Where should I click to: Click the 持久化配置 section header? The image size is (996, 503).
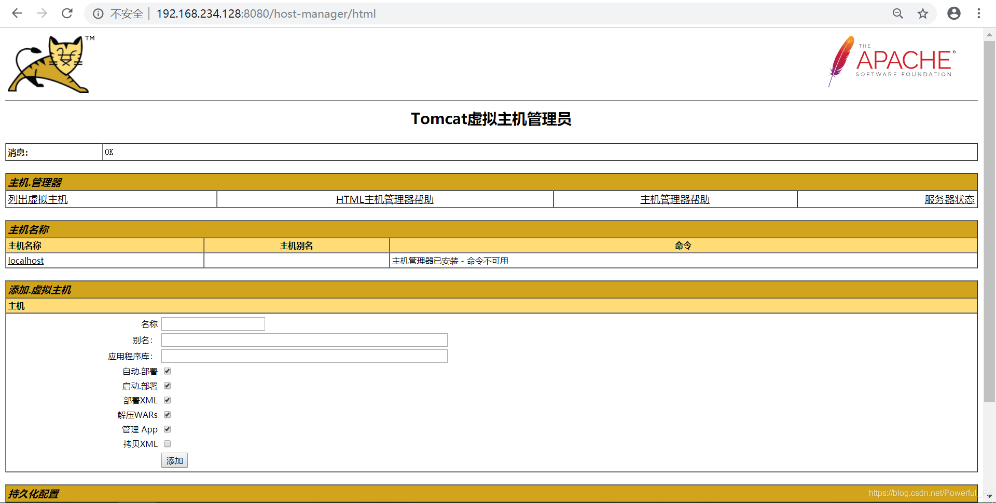click(x=491, y=494)
